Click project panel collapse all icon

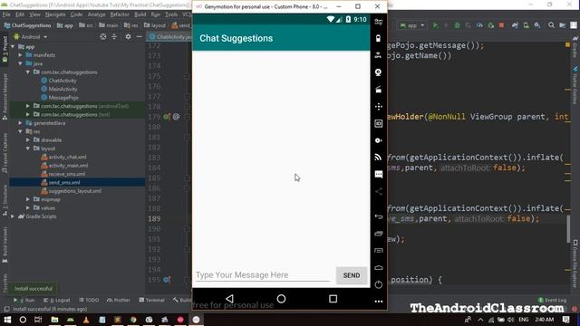(114, 36)
